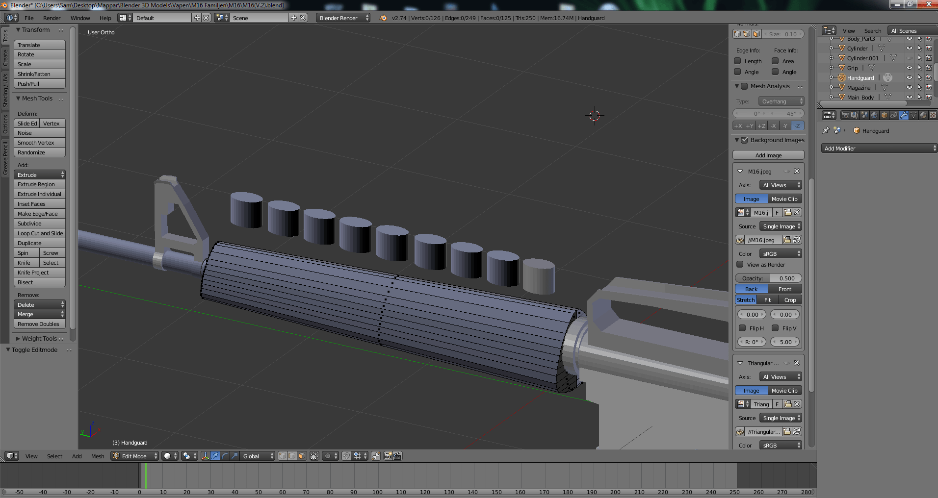This screenshot has width=938, height=498.
Task: Open the Render properties camera tab
Action: (x=845, y=115)
